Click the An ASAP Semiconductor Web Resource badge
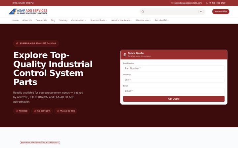Viewport: 238px width, 148px height. (x=40, y=142)
